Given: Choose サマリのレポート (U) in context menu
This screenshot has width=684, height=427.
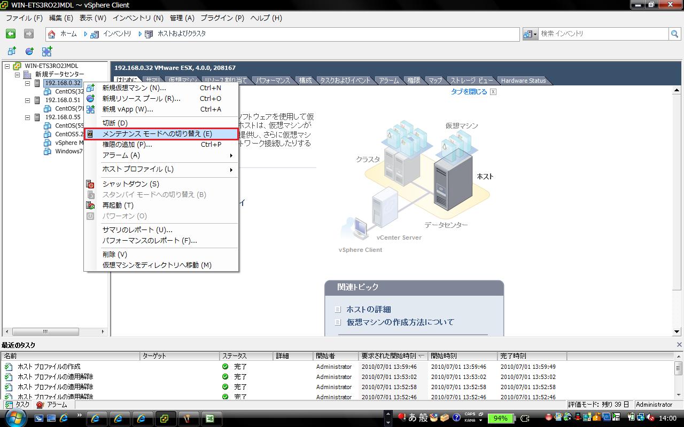Looking at the screenshot, I should click(161, 230).
